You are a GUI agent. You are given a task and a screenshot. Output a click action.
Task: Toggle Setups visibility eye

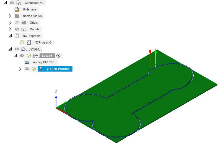17,49
